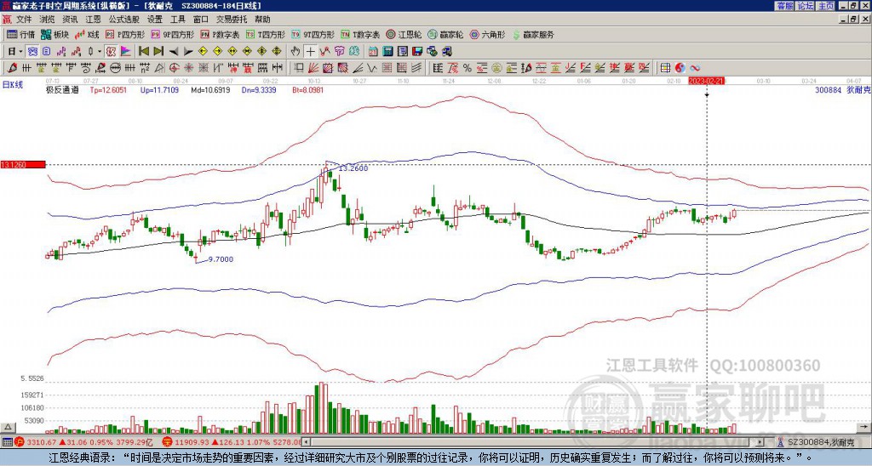Select the hand pan tool
The height and width of the screenshot is (466, 872).
tap(295, 51)
